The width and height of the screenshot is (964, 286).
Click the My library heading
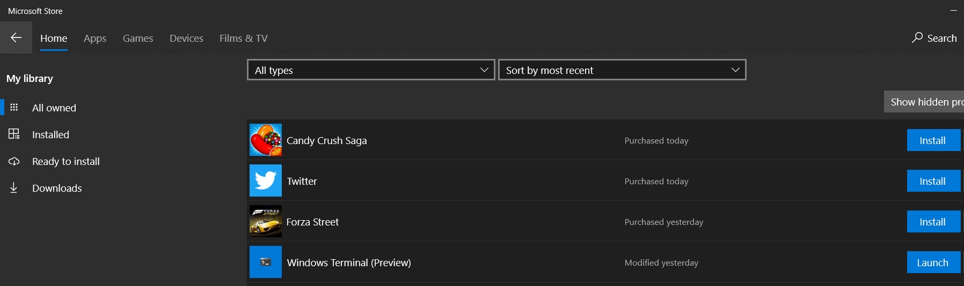pyautogui.click(x=30, y=78)
